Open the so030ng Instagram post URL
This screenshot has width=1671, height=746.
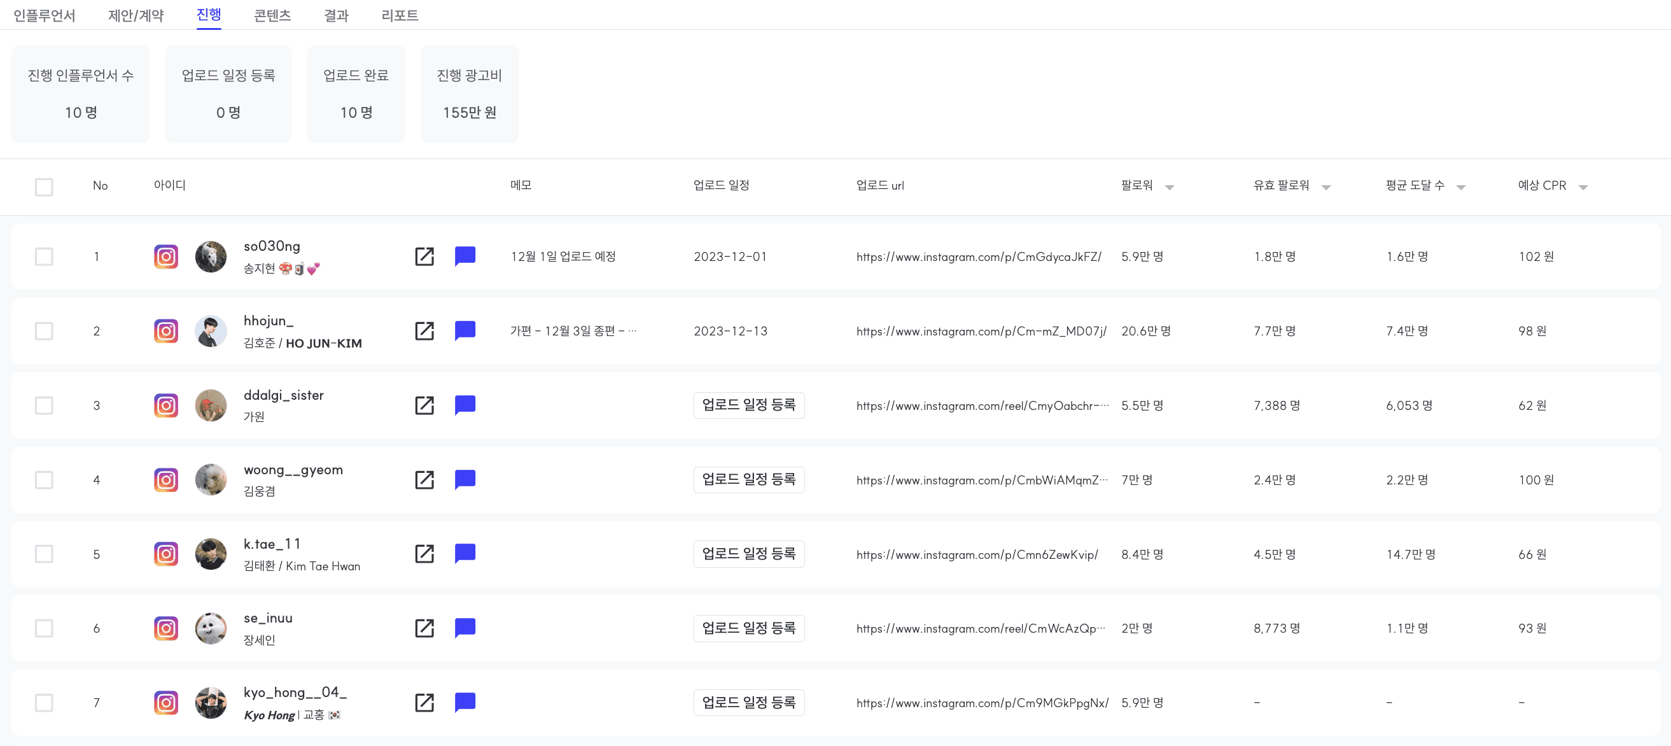[978, 257]
